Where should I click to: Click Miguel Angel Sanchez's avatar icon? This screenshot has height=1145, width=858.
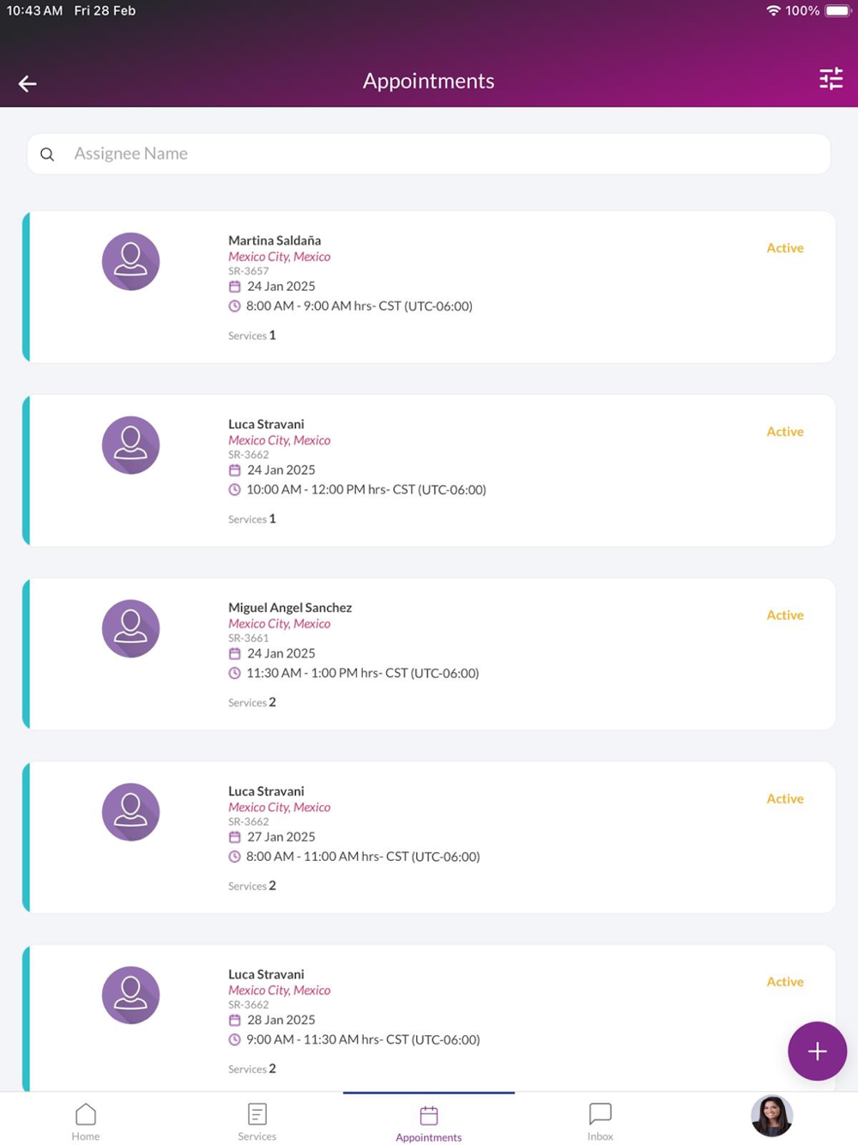pyautogui.click(x=130, y=628)
